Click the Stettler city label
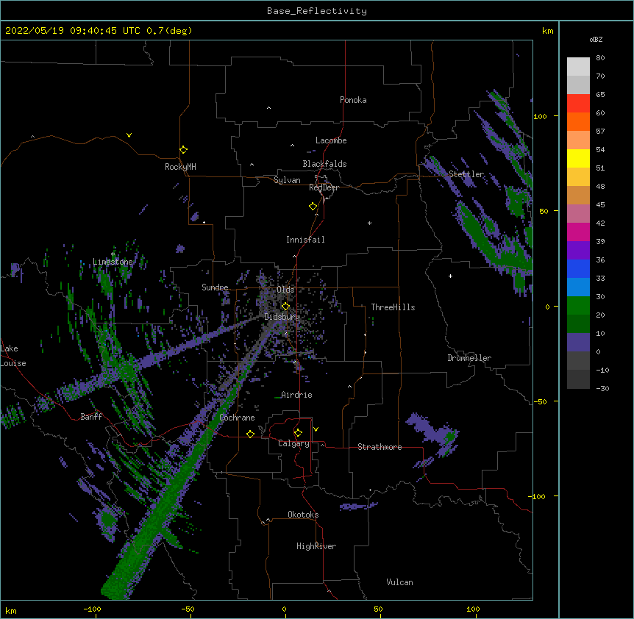The width and height of the screenshot is (634, 619). 466,174
